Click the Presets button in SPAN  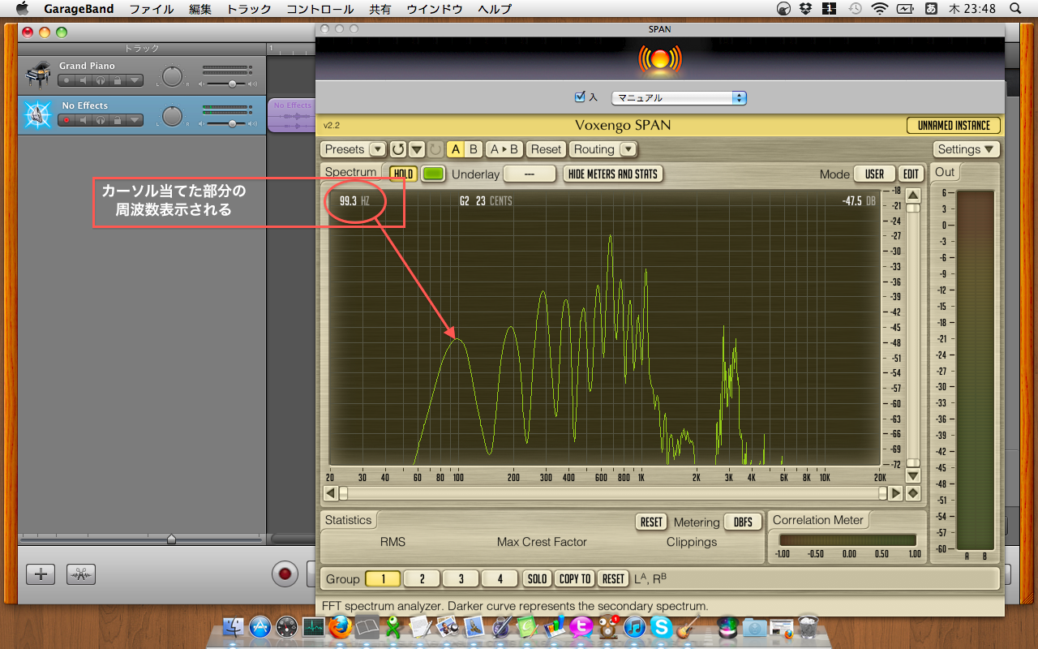(x=345, y=149)
